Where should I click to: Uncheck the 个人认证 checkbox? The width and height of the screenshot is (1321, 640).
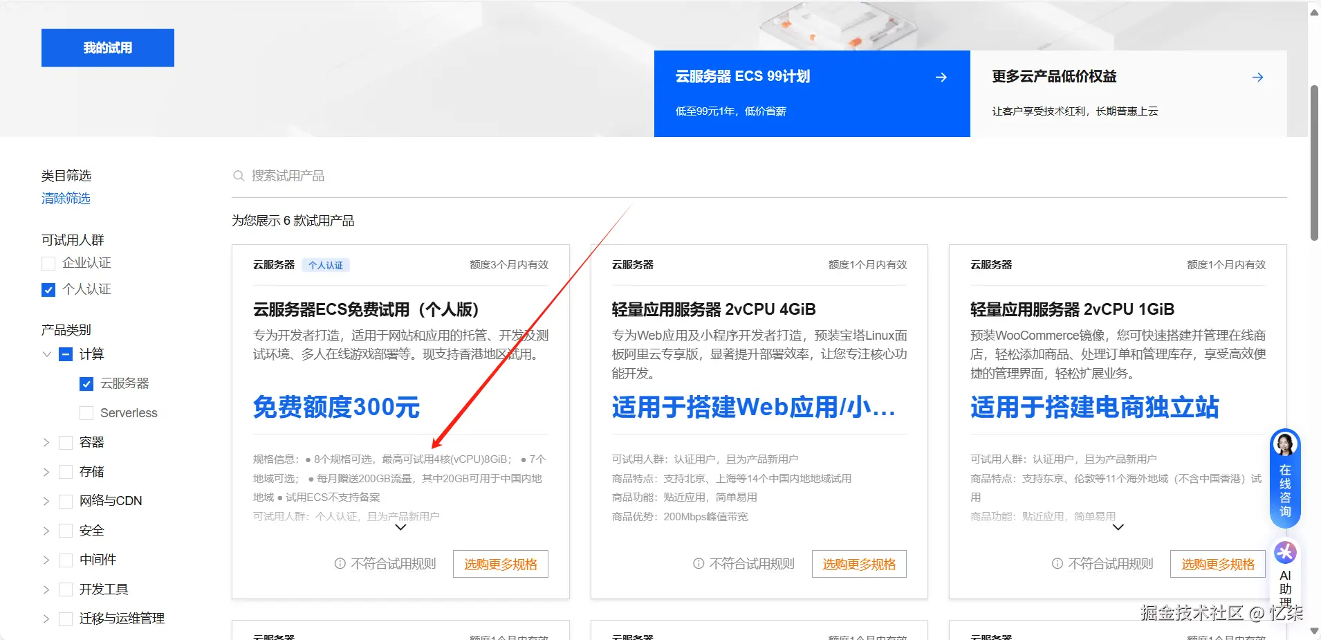(48, 289)
